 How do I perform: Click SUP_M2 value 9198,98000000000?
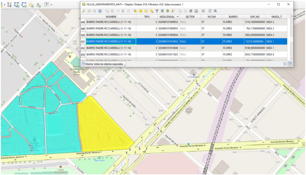[255, 48]
